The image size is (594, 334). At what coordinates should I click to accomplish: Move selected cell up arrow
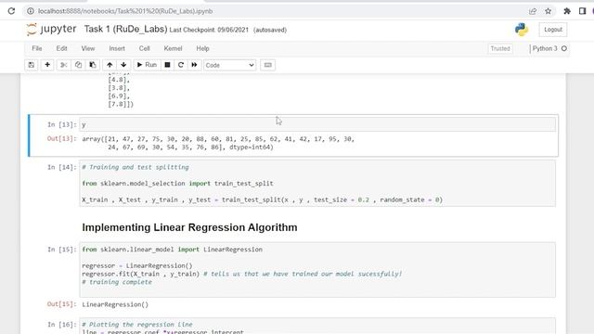tap(110, 65)
